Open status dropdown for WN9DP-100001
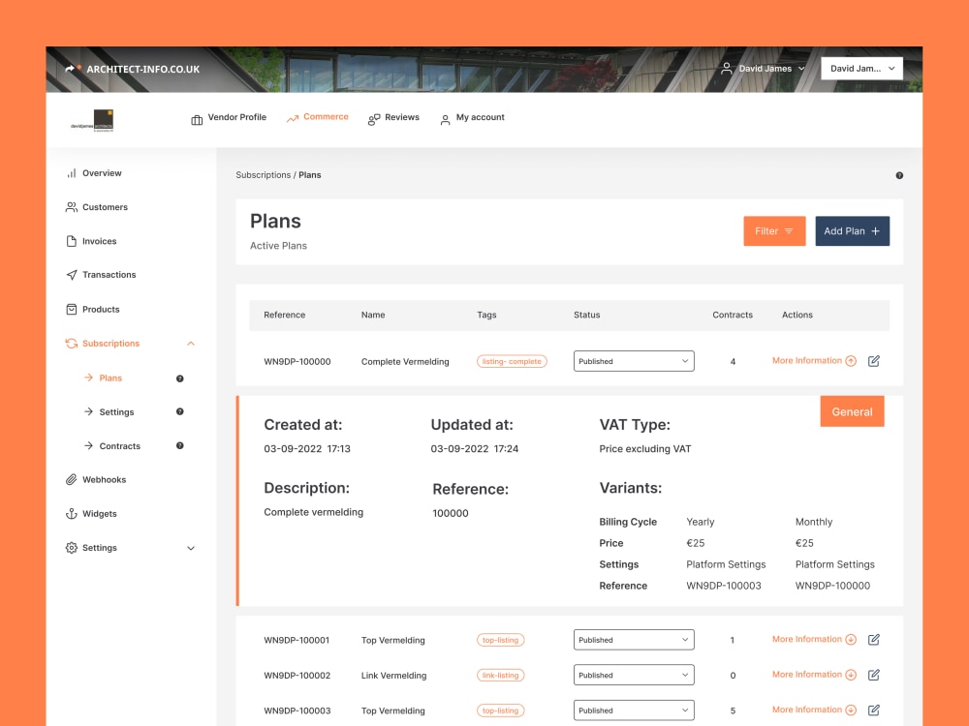Viewport: 969px width, 726px height. (634, 640)
